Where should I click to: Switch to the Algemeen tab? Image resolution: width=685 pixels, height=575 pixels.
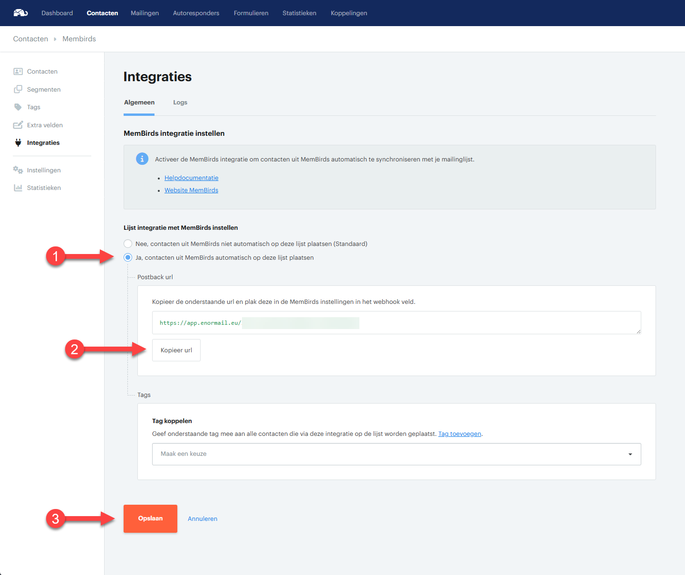pos(139,103)
